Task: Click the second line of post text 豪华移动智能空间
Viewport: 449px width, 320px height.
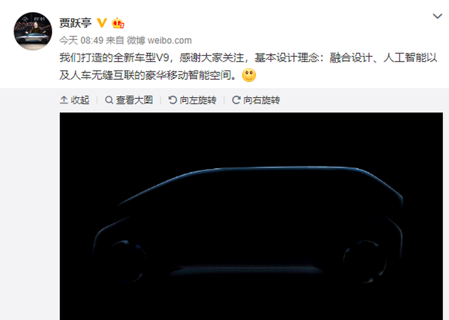Action: [148, 75]
